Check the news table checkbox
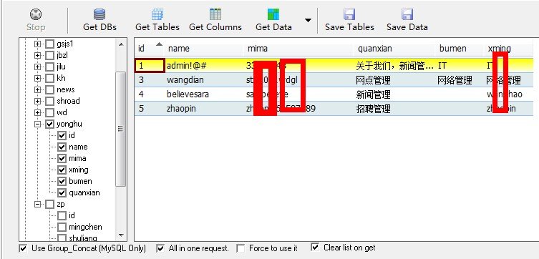The image size is (539, 259). click(50, 89)
